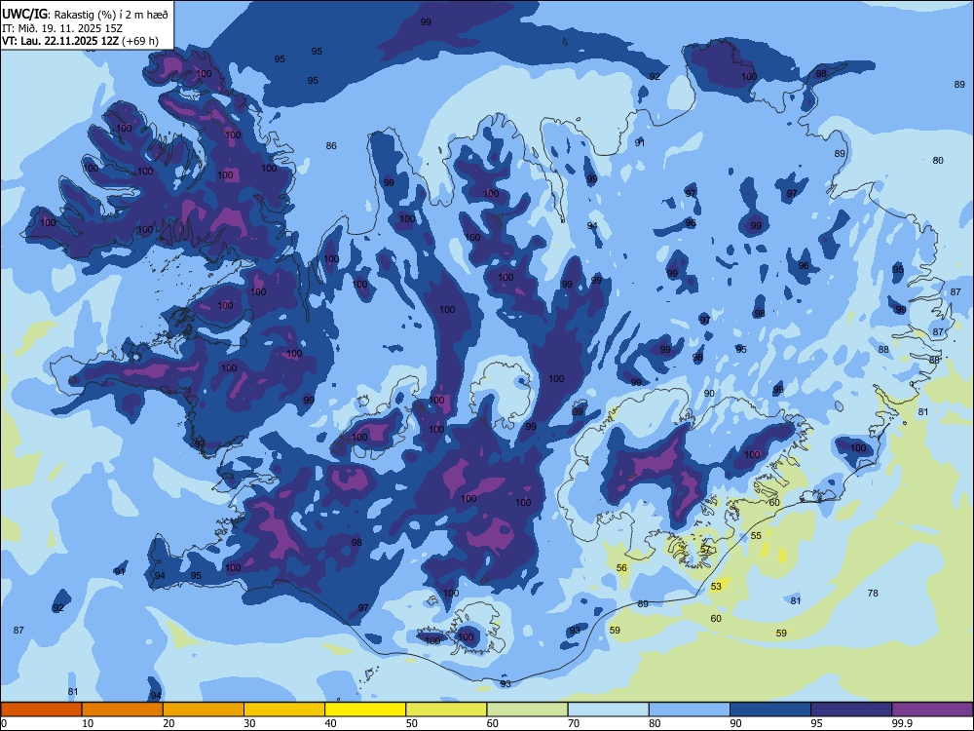Click the map humidity value 53
The height and width of the screenshot is (731, 974).
point(716,586)
